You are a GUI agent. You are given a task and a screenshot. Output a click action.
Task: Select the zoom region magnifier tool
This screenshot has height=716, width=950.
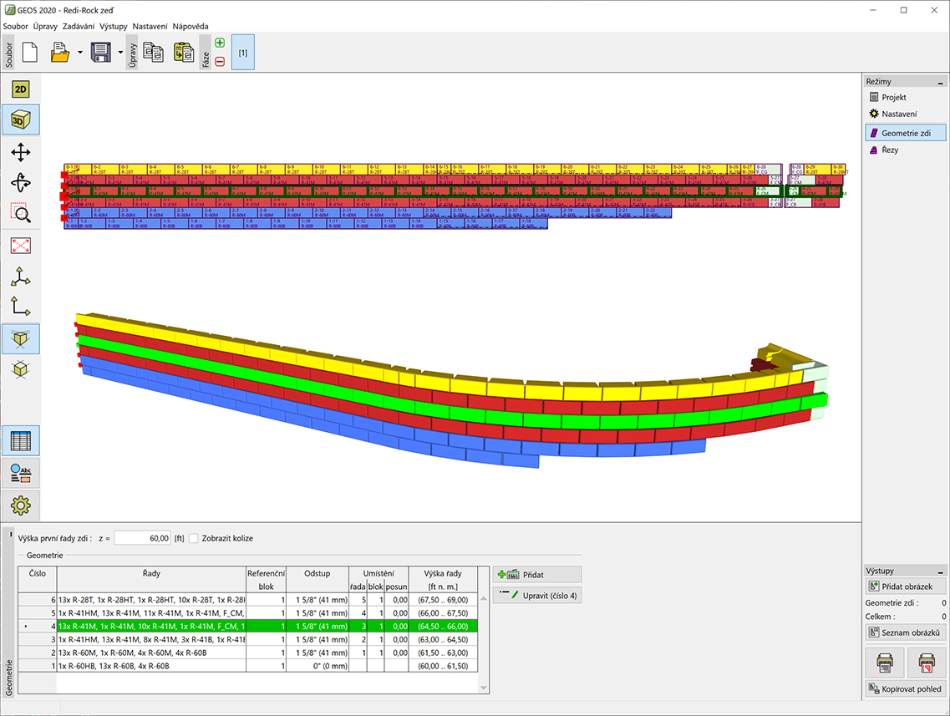(21, 213)
